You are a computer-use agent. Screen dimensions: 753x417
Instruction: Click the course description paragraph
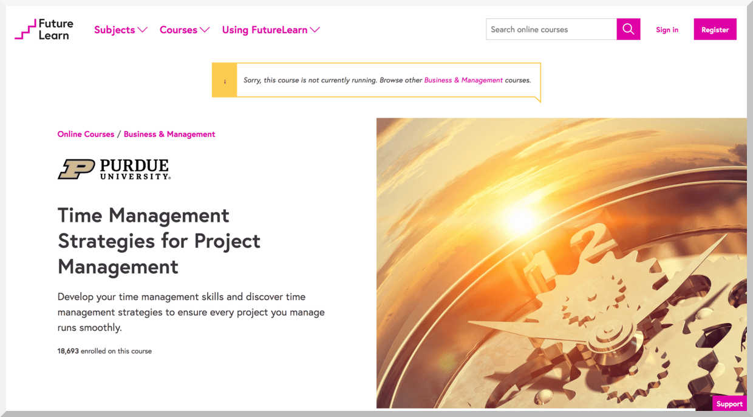coord(191,312)
